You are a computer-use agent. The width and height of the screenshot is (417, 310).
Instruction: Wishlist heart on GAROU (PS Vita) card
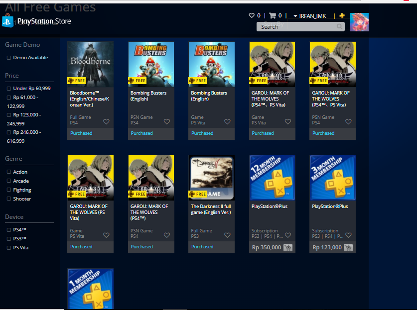(107, 235)
